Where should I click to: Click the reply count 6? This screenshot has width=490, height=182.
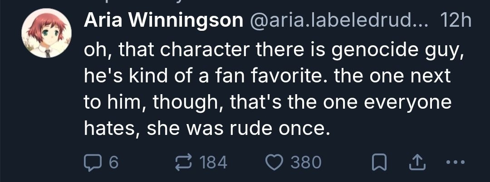point(113,162)
